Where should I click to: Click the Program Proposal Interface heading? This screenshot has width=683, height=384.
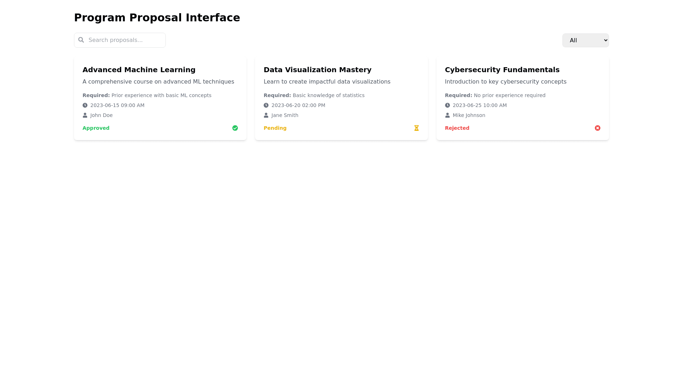point(157,17)
